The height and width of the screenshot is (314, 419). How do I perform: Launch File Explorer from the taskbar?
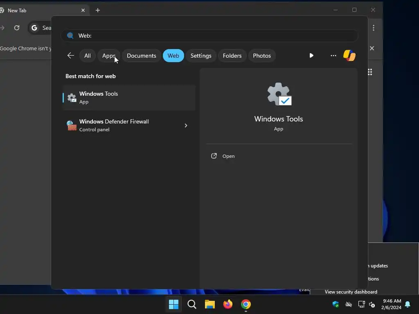pyautogui.click(x=210, y=304)
